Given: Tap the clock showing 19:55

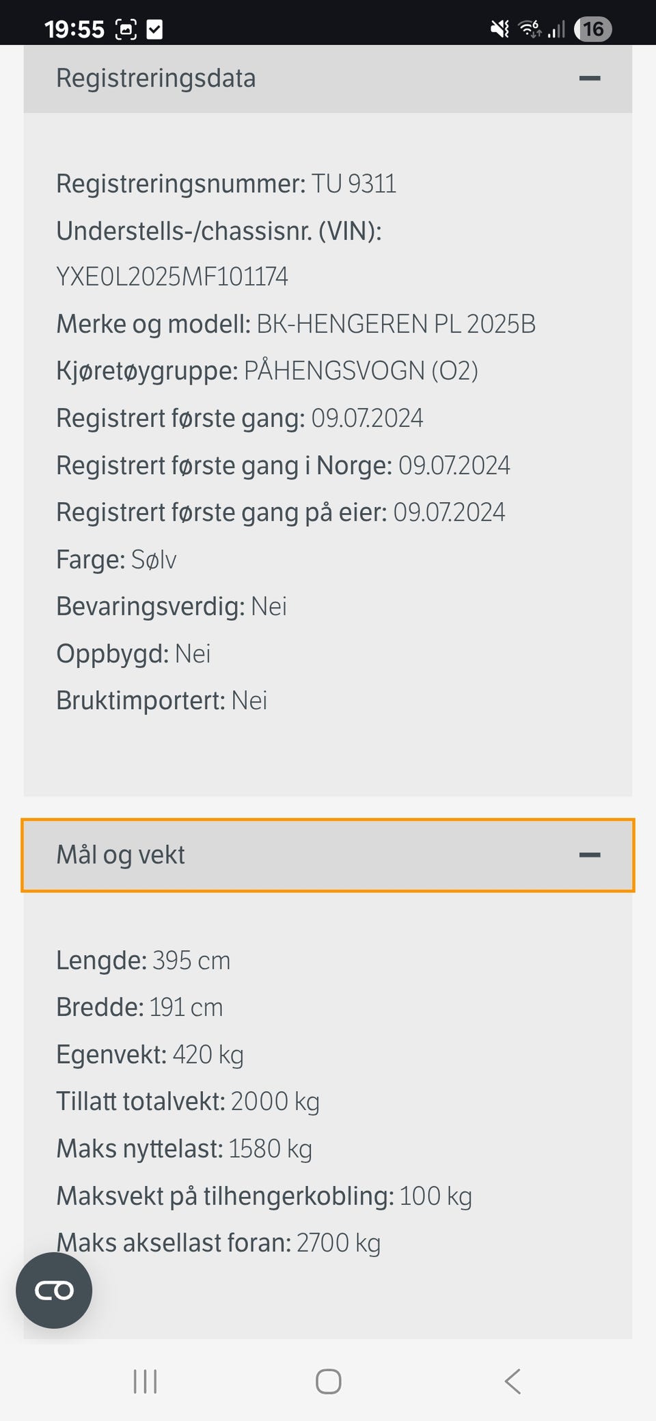Looking at the screenshot, I should coord(74,29).
